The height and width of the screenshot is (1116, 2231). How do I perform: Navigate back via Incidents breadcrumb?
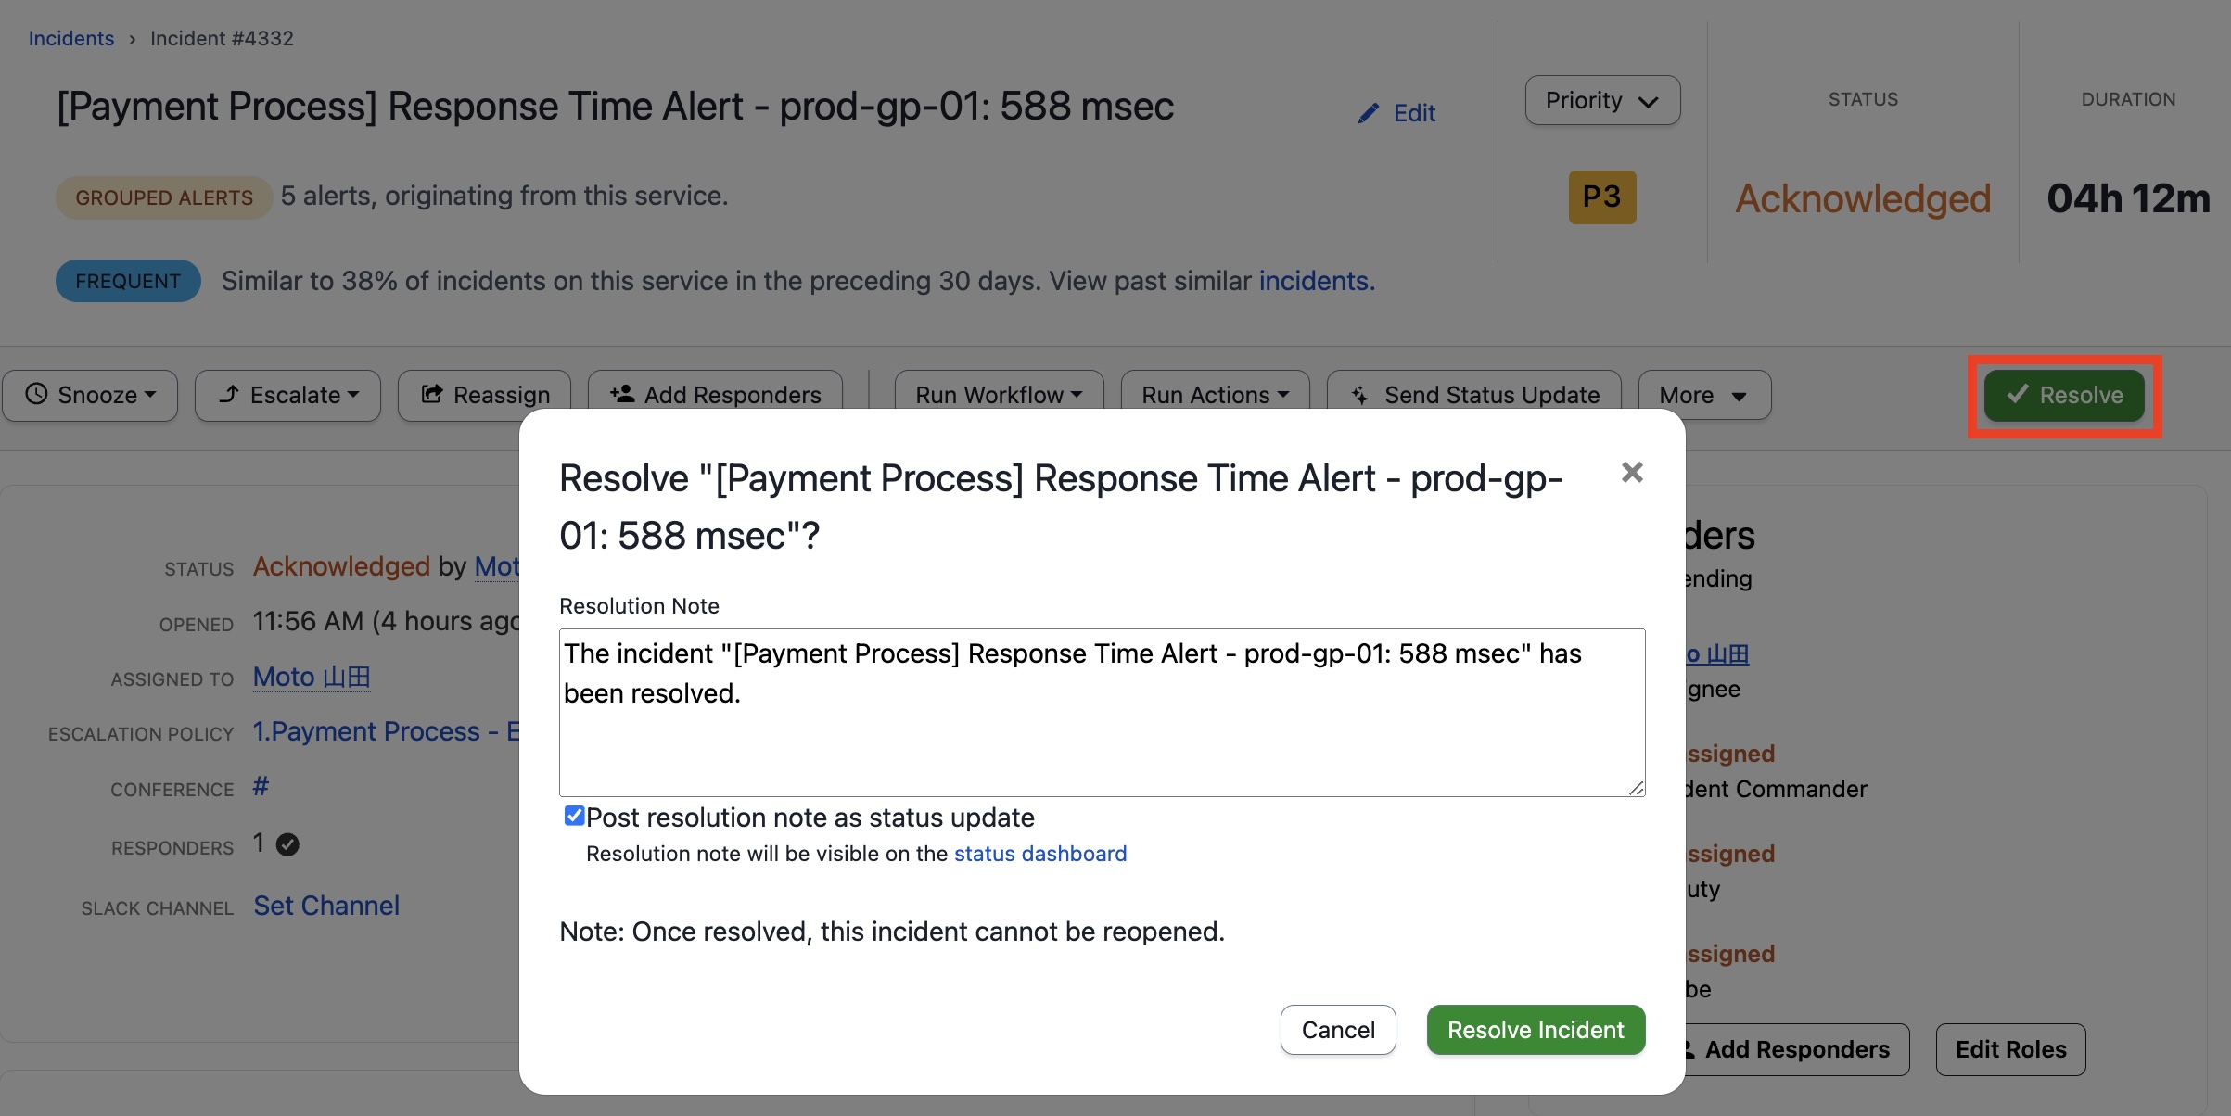pyautogui.click(x=70, y=38)
